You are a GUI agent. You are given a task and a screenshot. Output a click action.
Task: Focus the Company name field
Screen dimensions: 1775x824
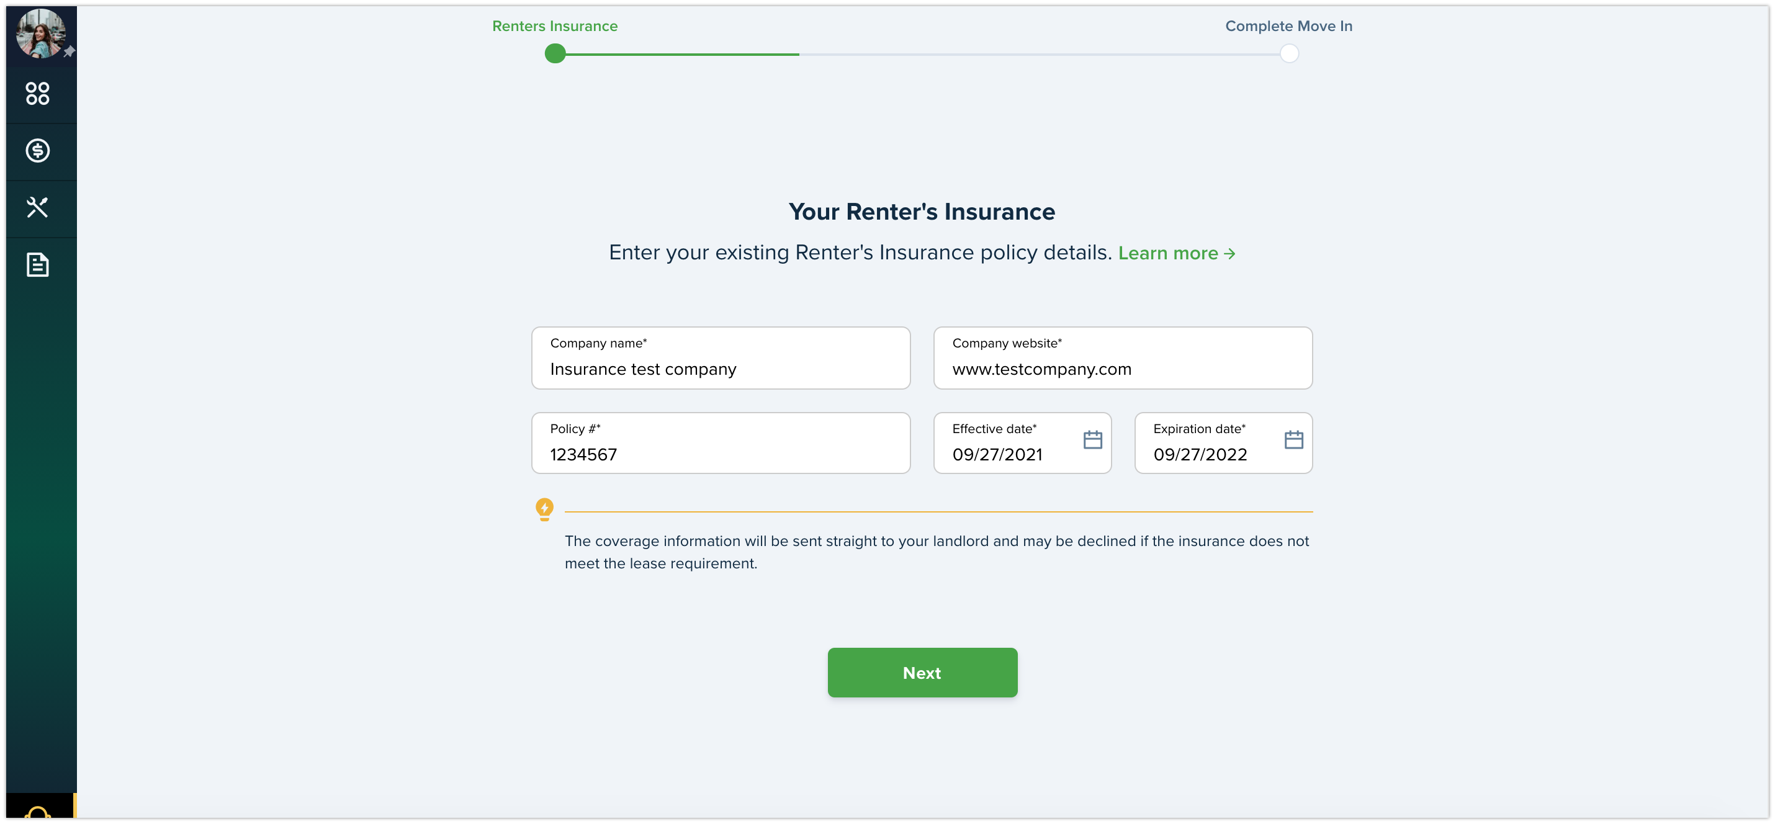coord(721,358)
